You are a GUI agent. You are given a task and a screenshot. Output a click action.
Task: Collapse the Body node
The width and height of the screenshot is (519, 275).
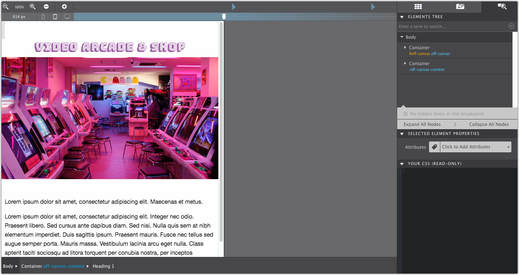pyautogui.click(x=402, y=37)
